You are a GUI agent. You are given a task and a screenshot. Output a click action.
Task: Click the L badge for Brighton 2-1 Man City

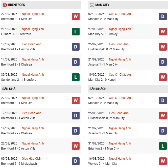pyautogui.click(x=163, y=146)
